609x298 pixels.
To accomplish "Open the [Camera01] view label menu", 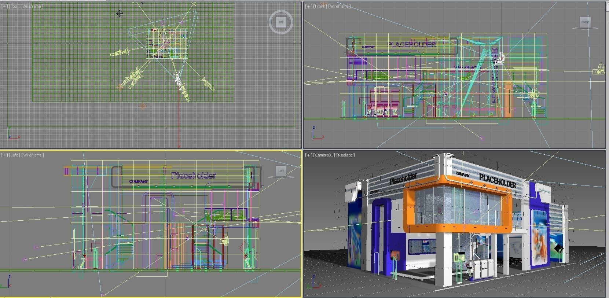I will 324,155.
